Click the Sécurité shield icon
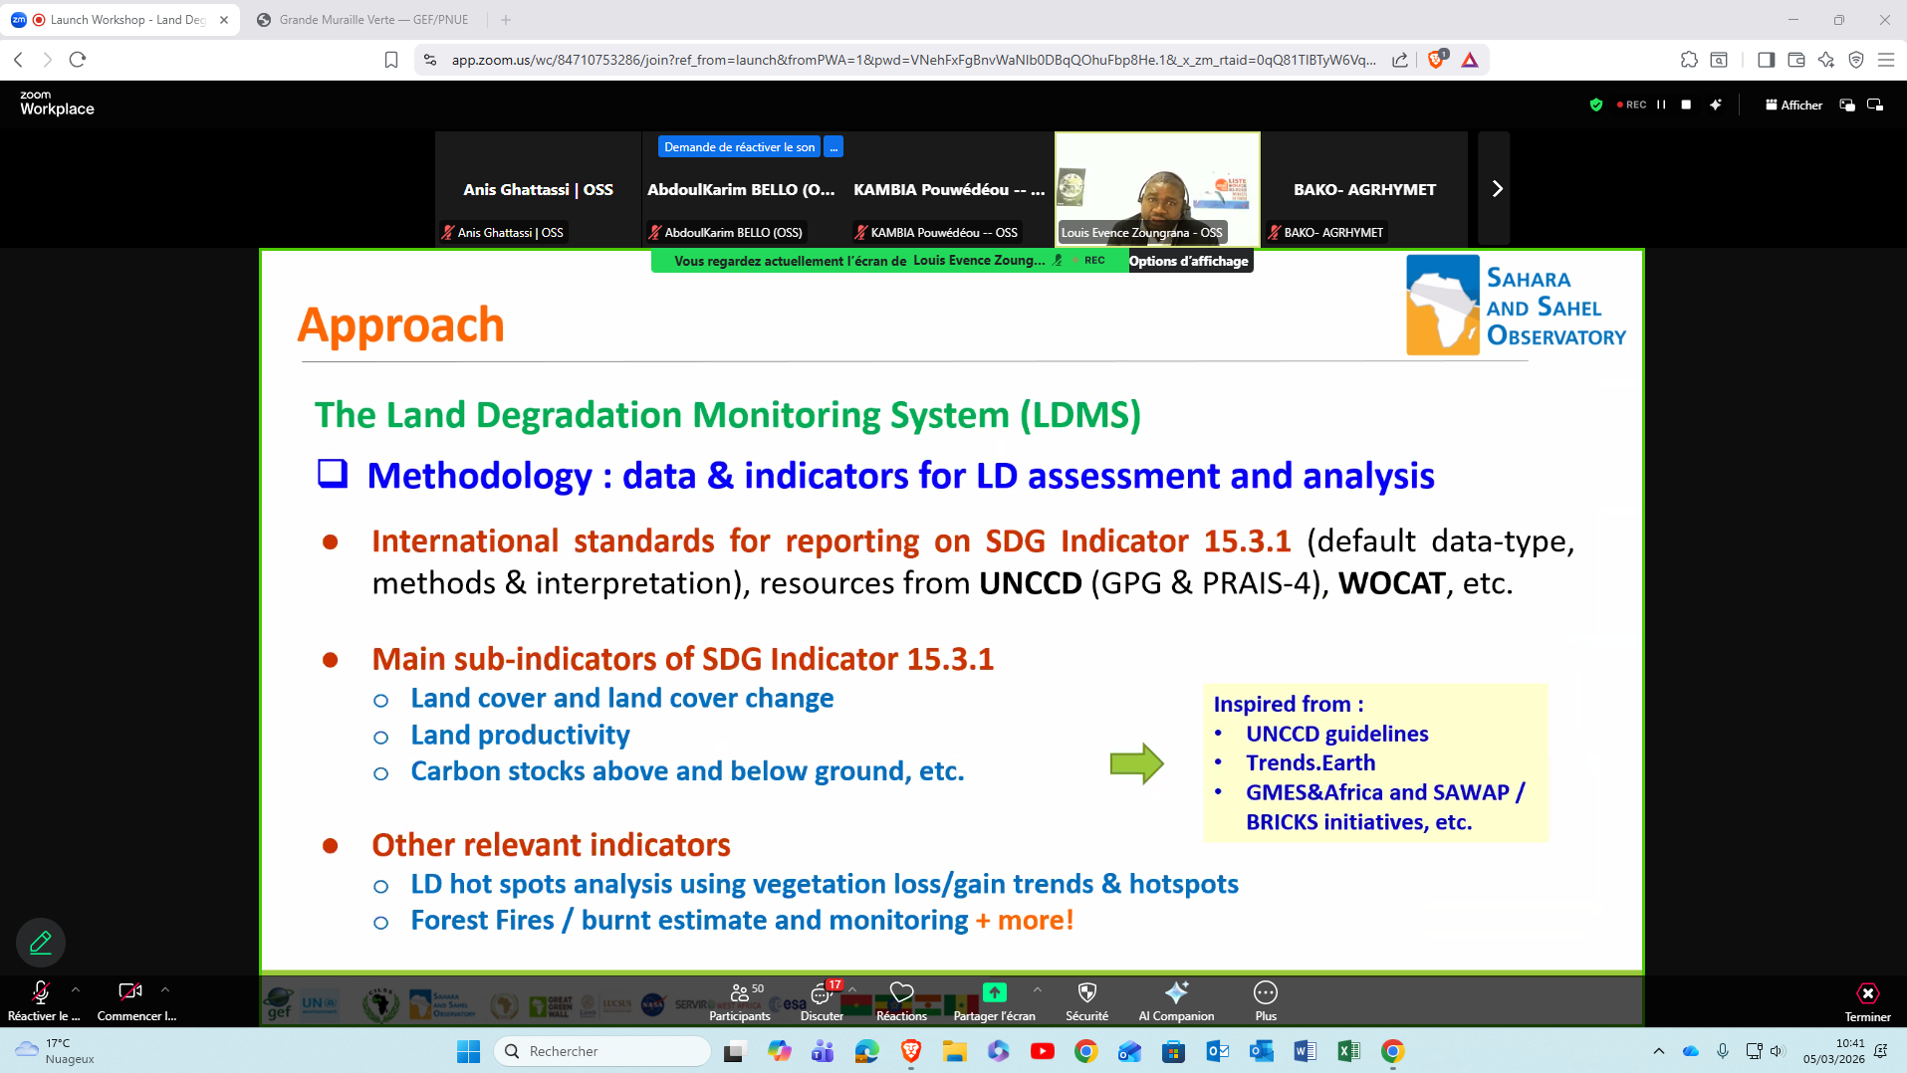The height and width of the screenshot is (1073, 1907). point(1085,1000)
